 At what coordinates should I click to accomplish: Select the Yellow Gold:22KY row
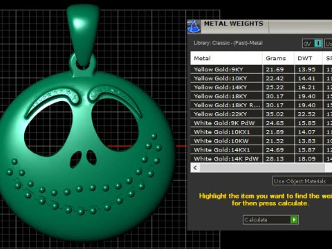[x=261, y=114]
